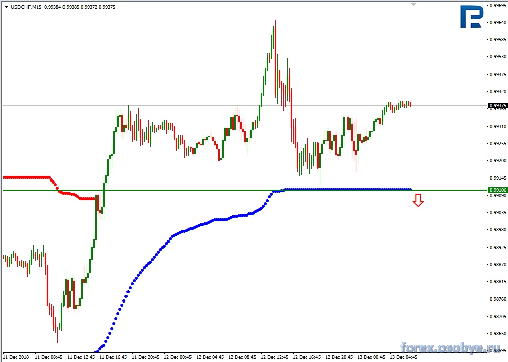Click the 11 Dec 16:45 time label
This screenshot has width=508, height=362.
pyautogui.click(x=113, y=357)
